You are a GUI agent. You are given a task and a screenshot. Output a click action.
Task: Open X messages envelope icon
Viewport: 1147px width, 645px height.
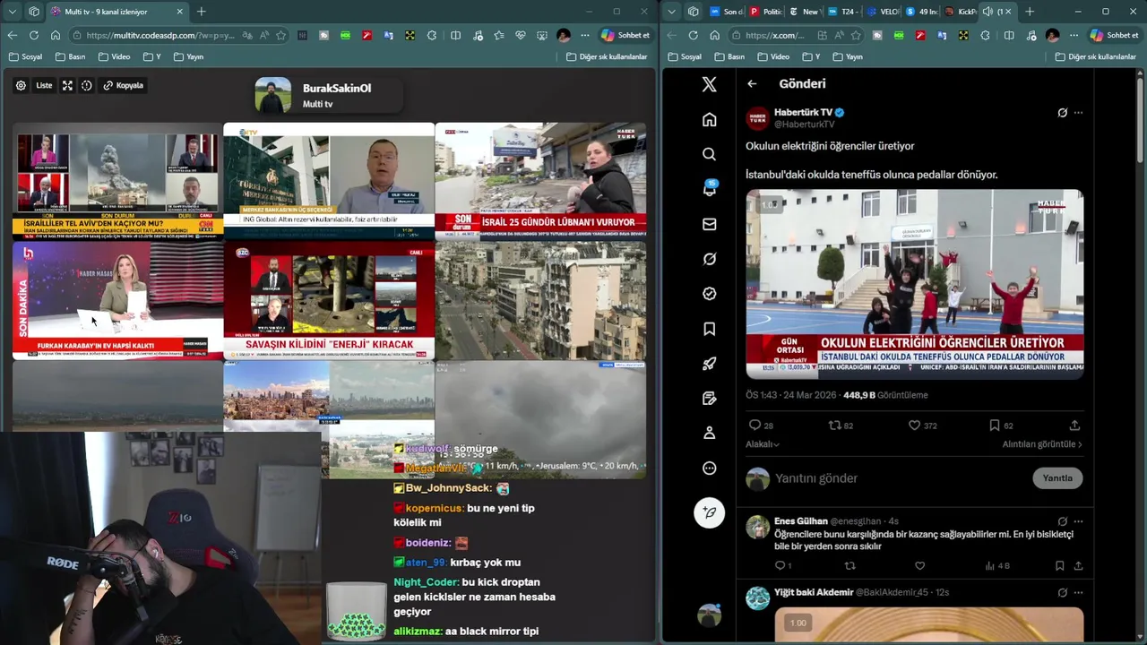(x=709, y=224)
